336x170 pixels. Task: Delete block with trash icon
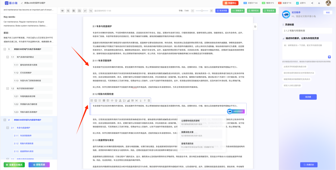[149, 100]
